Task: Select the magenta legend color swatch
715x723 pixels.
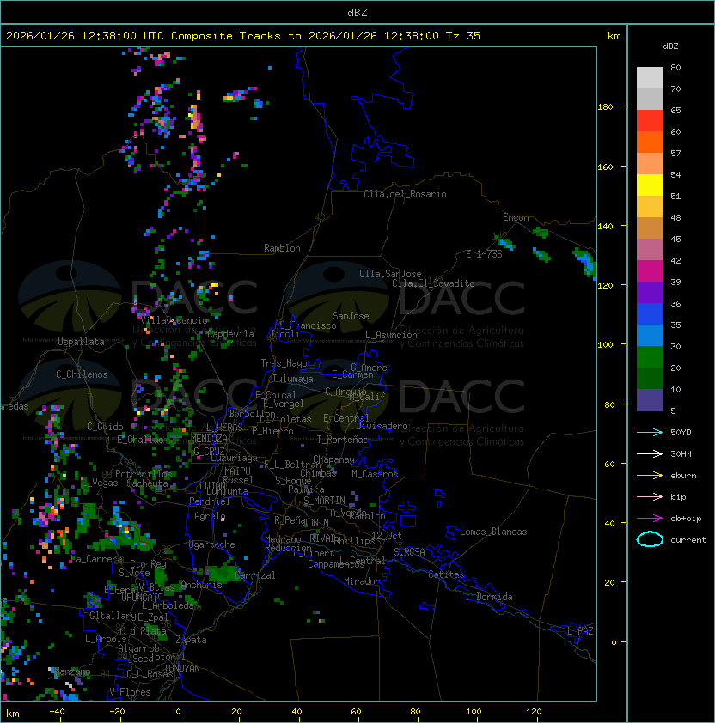Action: (x=650, y=271)
